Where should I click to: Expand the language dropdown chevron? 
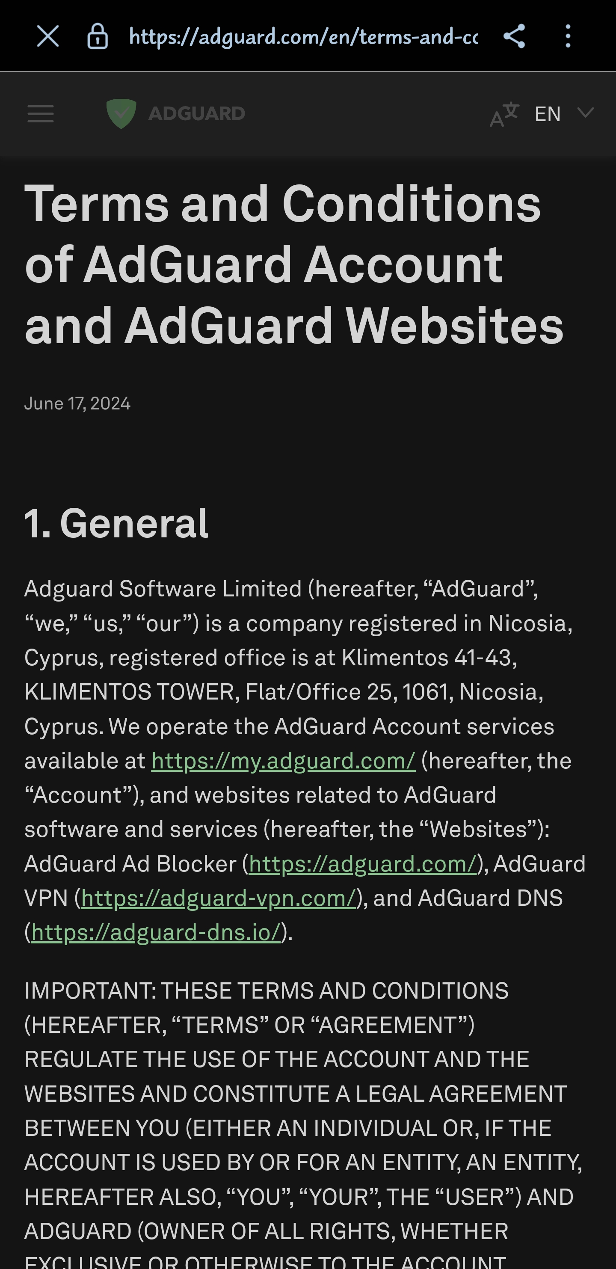pos(585,113)
